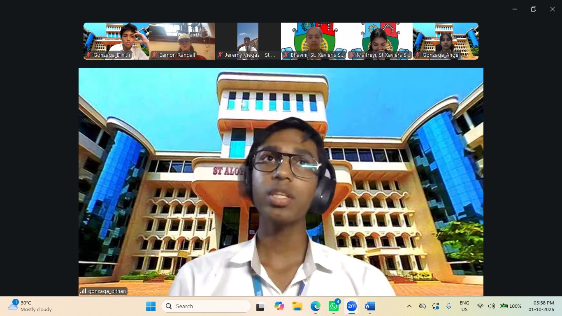Click signal strength icon beside gonzaga_dithan
This screenshot has width=562, height=316.
[x=83, y=291]
